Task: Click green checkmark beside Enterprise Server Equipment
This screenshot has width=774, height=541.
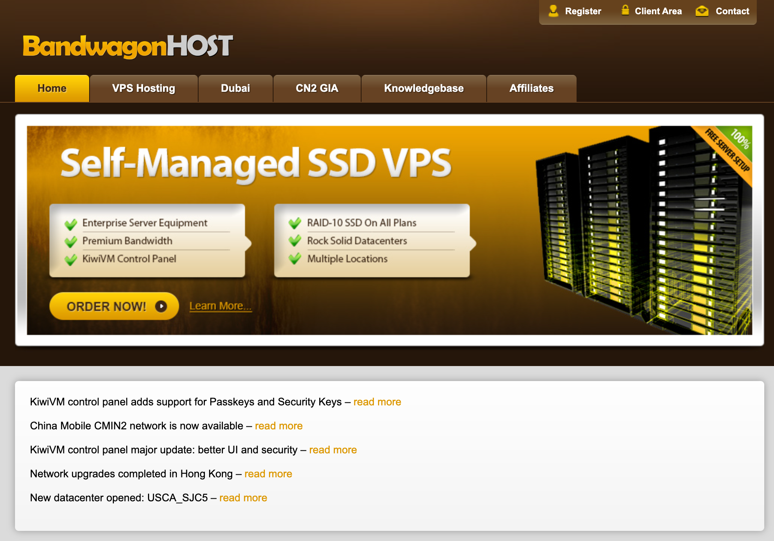Action: 70,224
